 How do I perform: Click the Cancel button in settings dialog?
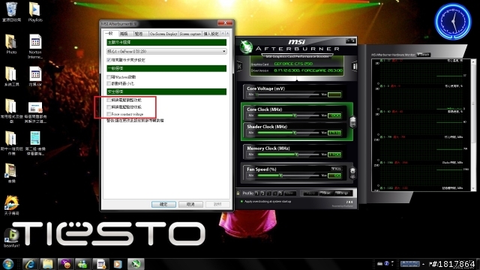point(190,204)
